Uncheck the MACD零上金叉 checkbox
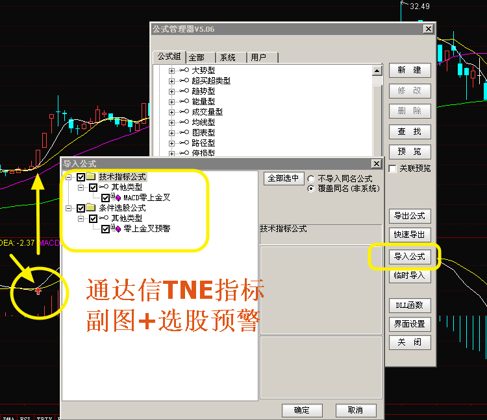Viewport: 487px width, 420px height. [x=106, y=198]
